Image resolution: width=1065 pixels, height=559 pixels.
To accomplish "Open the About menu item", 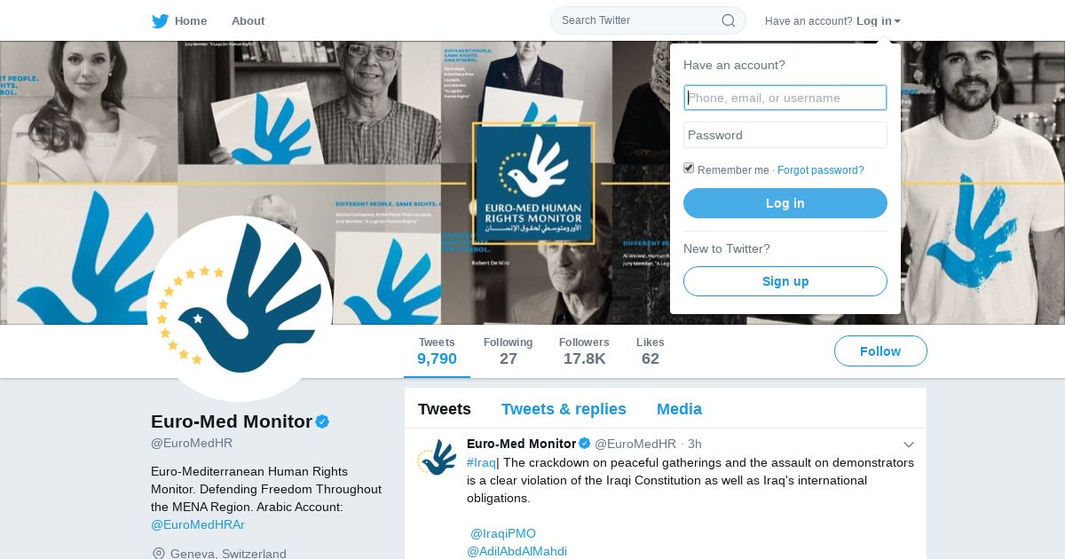I will click(248, 20).
